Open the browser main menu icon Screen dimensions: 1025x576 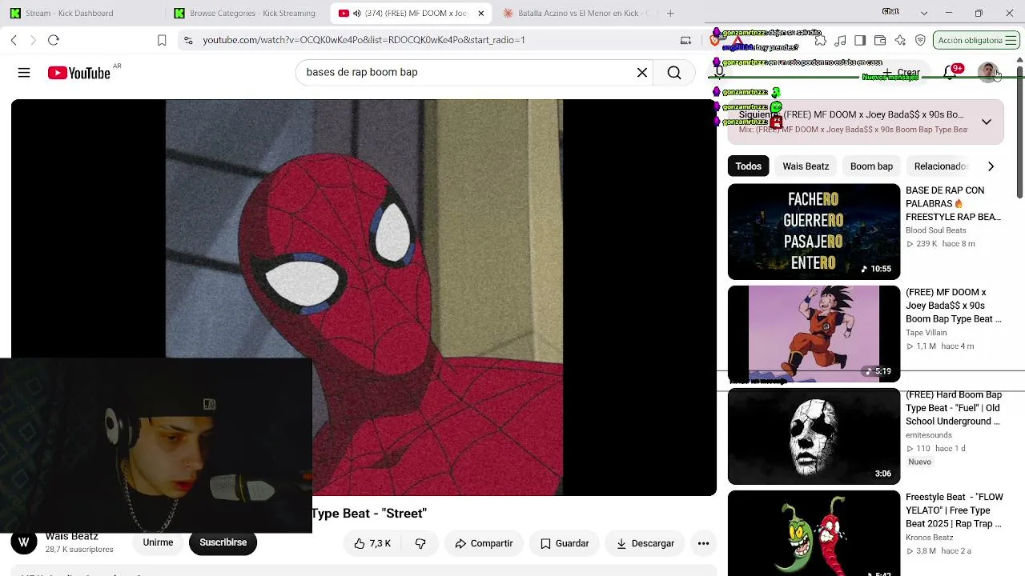[1011, 40]
